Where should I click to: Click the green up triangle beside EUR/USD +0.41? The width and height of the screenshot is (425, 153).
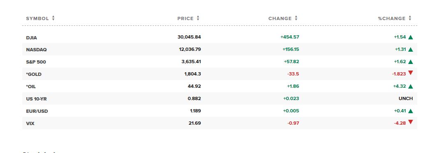click(x=411, y=111)
